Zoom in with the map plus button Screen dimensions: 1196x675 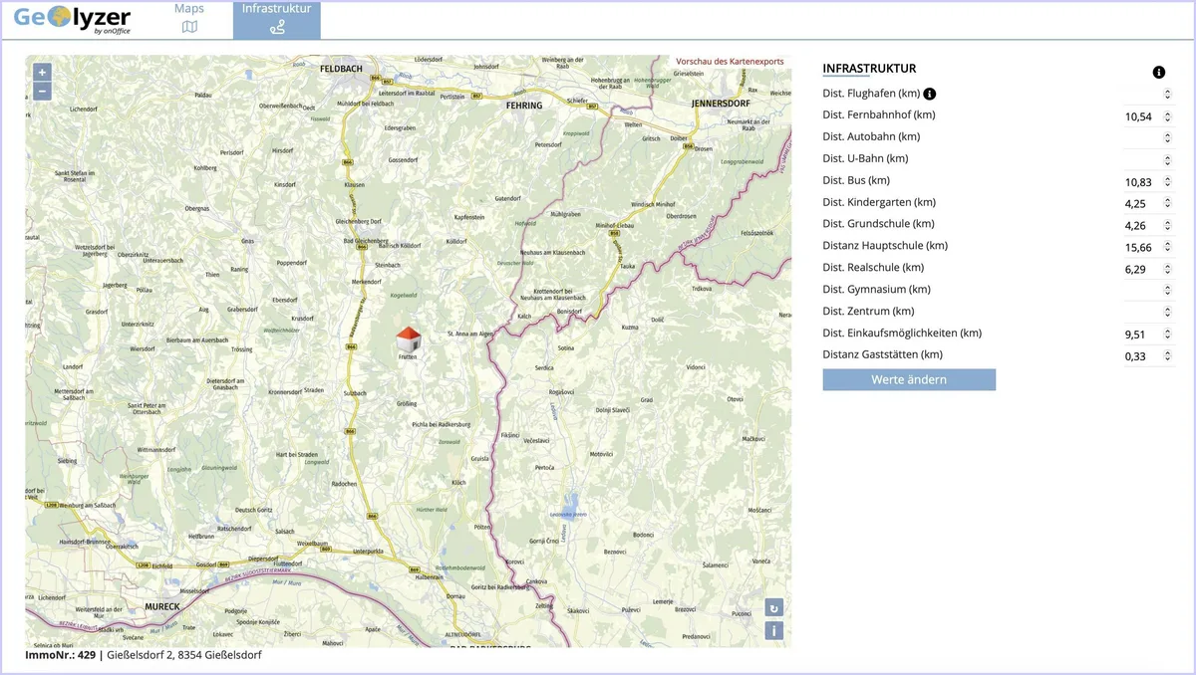click(x=42, y=72)
